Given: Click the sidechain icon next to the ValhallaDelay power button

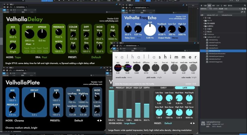Looking at the screenshot, I should [8, 10].
